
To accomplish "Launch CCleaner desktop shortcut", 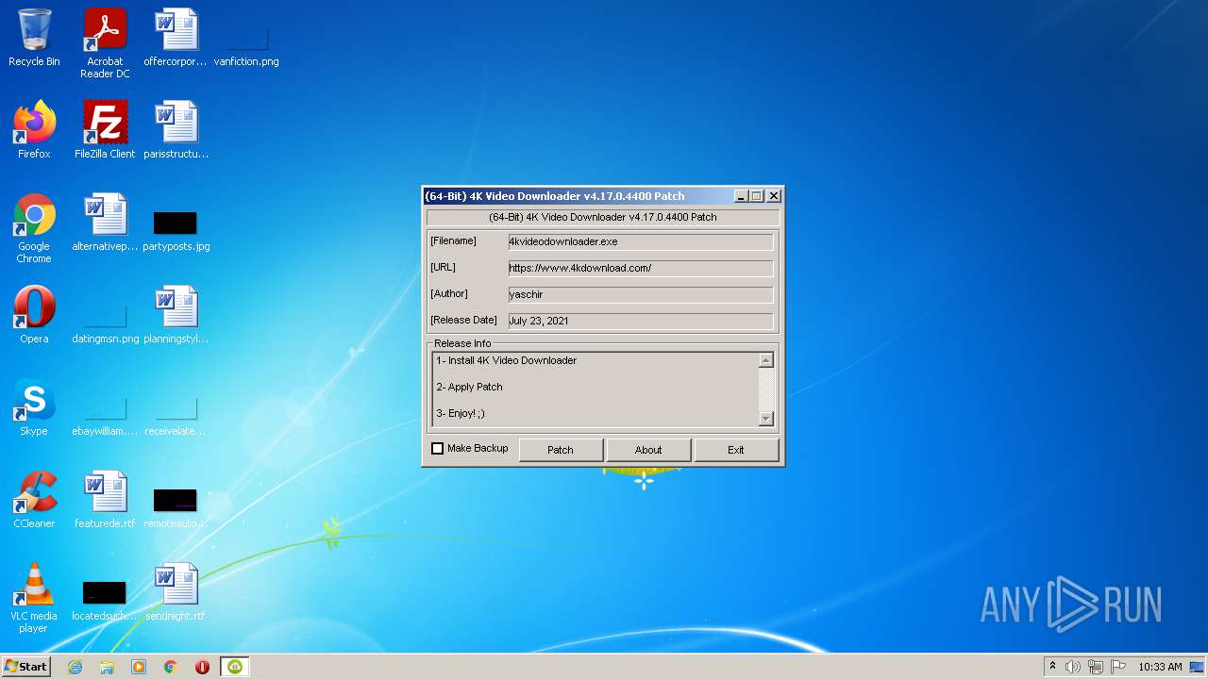I will point(34,500).
